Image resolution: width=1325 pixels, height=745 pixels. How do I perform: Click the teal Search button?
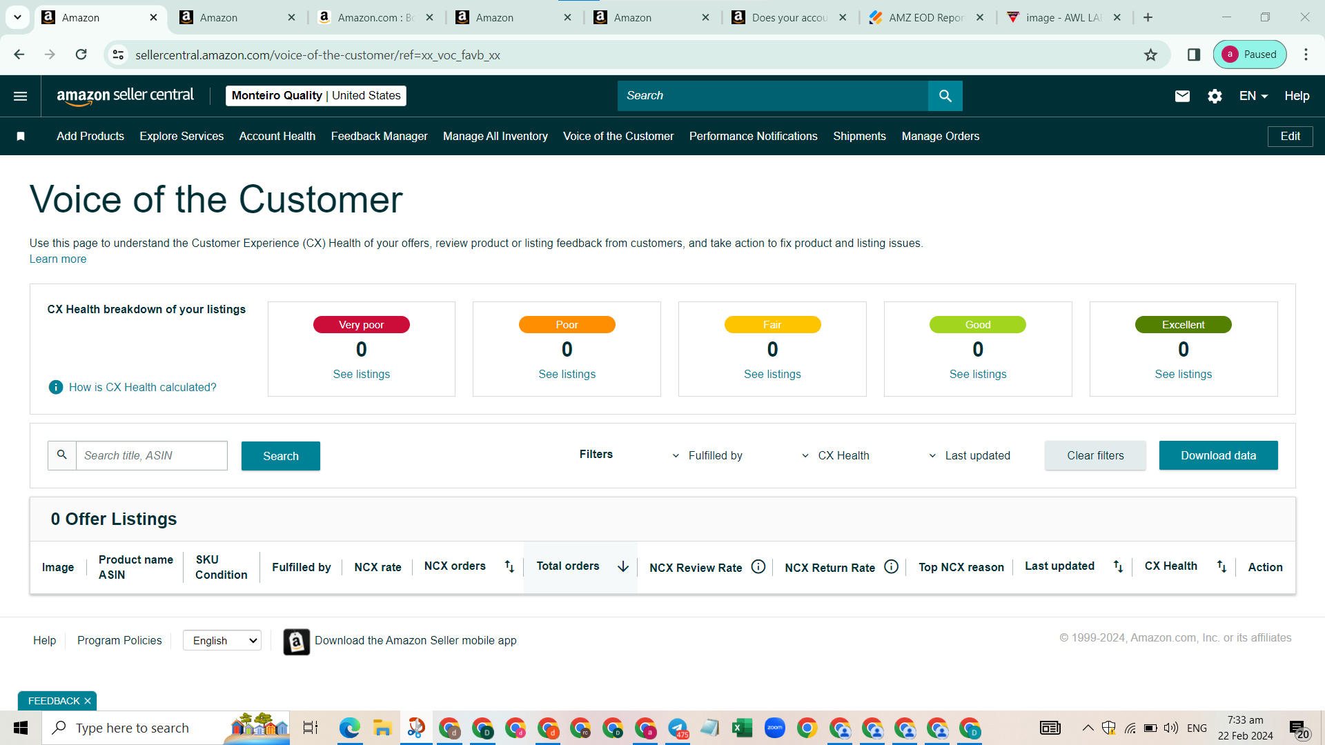[x=281, y=456]
